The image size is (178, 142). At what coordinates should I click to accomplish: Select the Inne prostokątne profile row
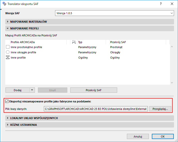88,47
